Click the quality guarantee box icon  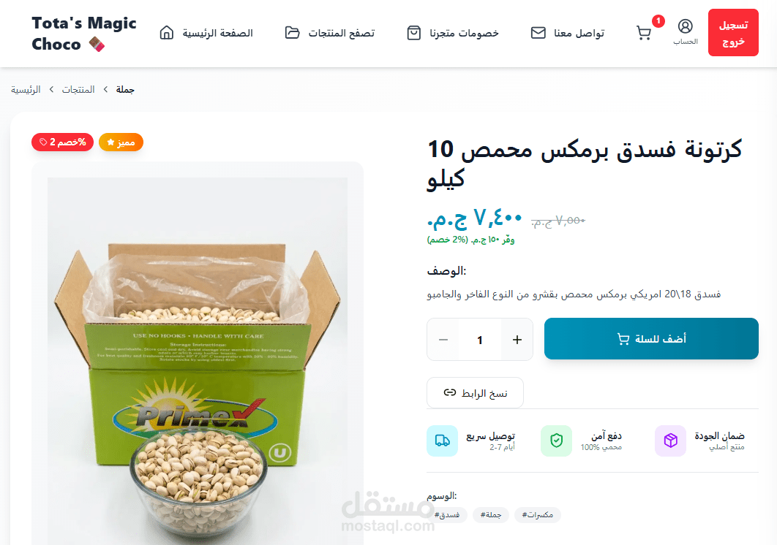pos(670,441)
